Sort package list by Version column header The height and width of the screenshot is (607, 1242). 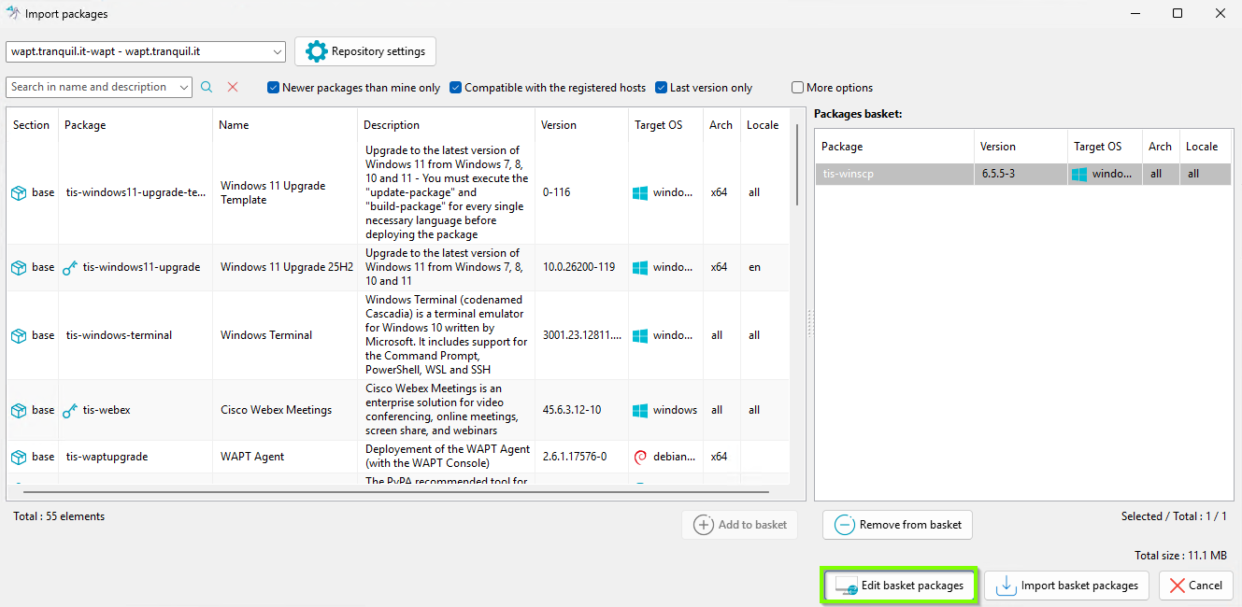(581, 125)
